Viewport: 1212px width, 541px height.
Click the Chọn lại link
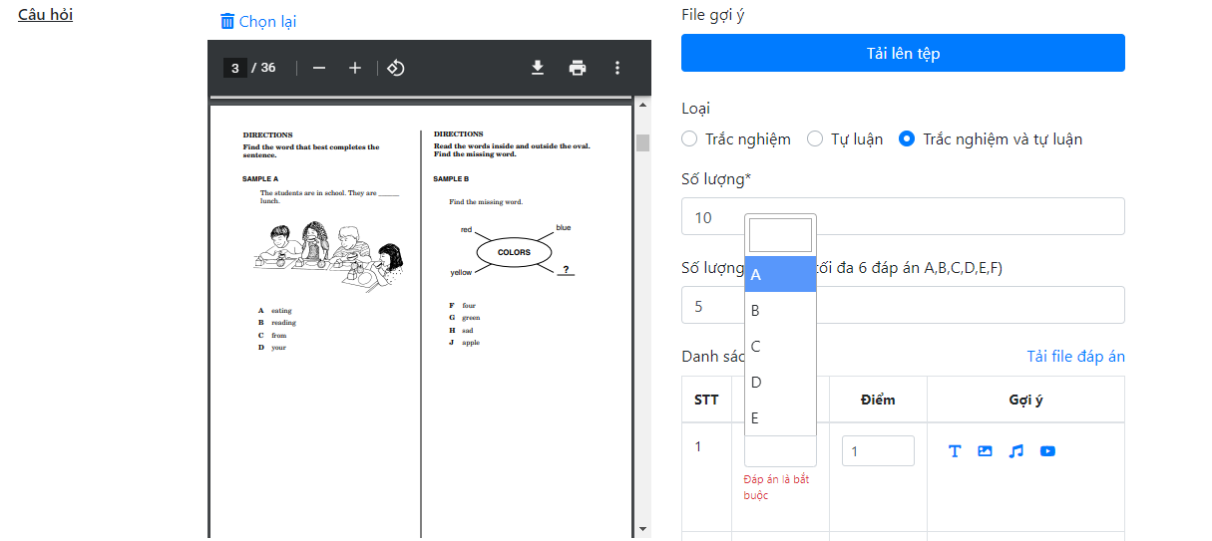(267, 22)
